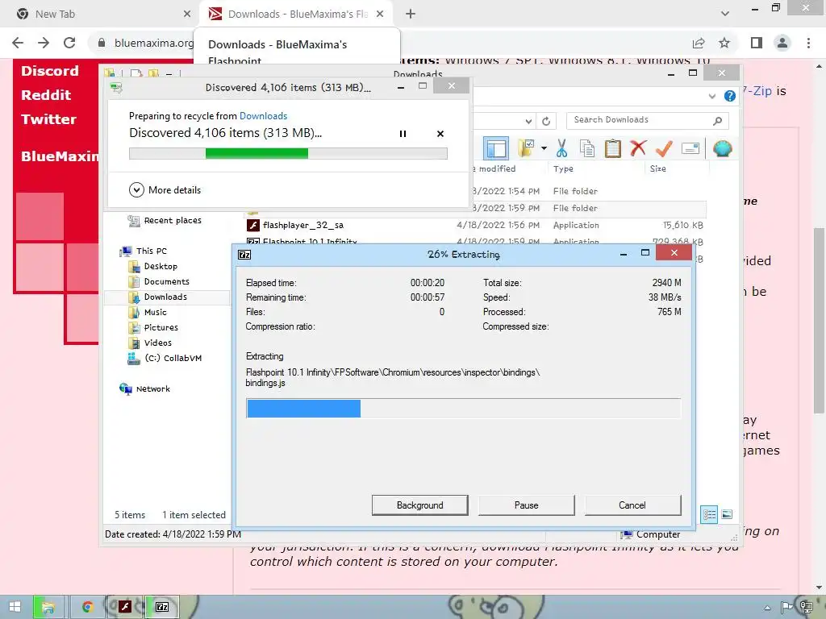Click Chrome's back arrow
This screenshot has height=619, width=826.
point(18,43)
